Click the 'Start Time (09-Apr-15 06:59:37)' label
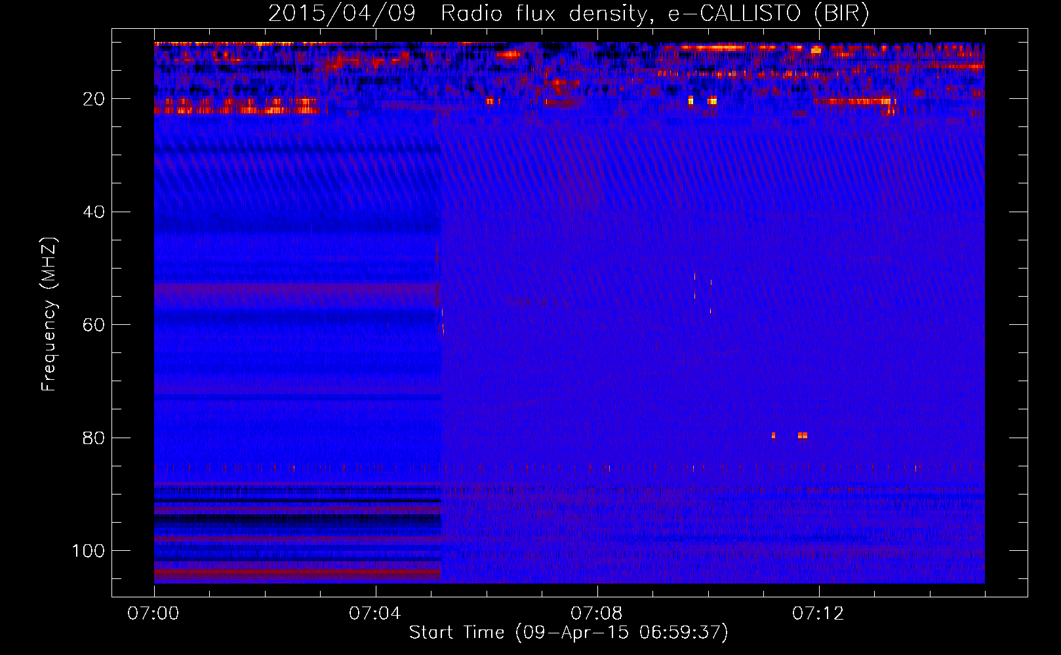 (x=569, y=632)
